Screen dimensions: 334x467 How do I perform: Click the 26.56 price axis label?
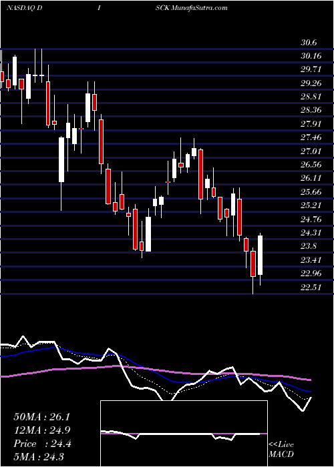coord(311,165)
